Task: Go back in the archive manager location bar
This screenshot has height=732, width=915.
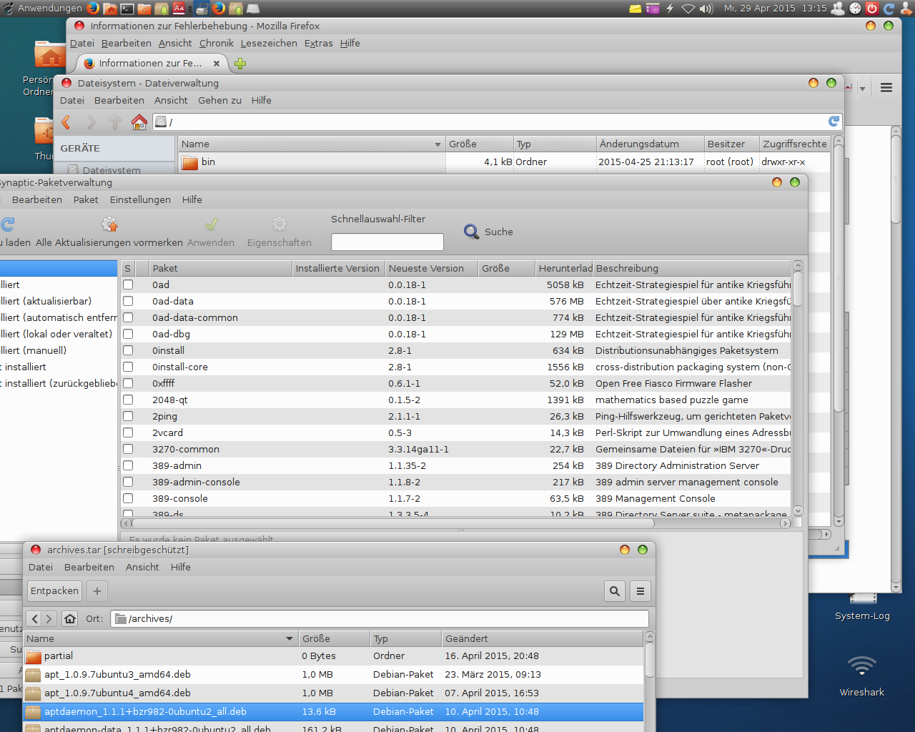Action: (x=35, y=619)
